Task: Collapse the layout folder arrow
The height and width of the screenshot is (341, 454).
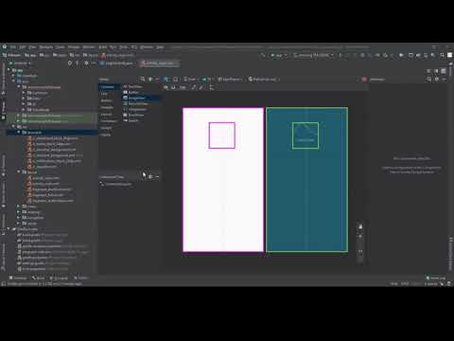Action: click(x=19, y=171)
